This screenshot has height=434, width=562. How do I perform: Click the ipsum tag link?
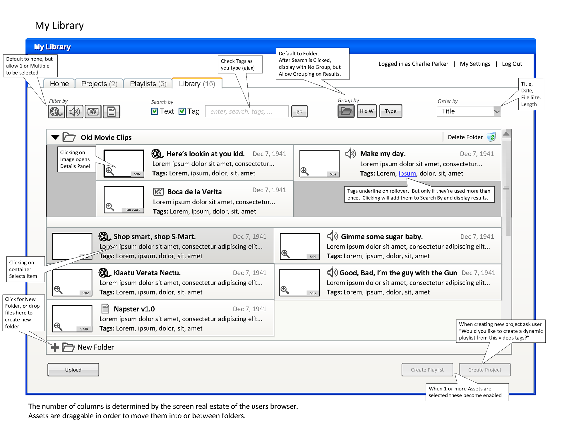point(407,173)
